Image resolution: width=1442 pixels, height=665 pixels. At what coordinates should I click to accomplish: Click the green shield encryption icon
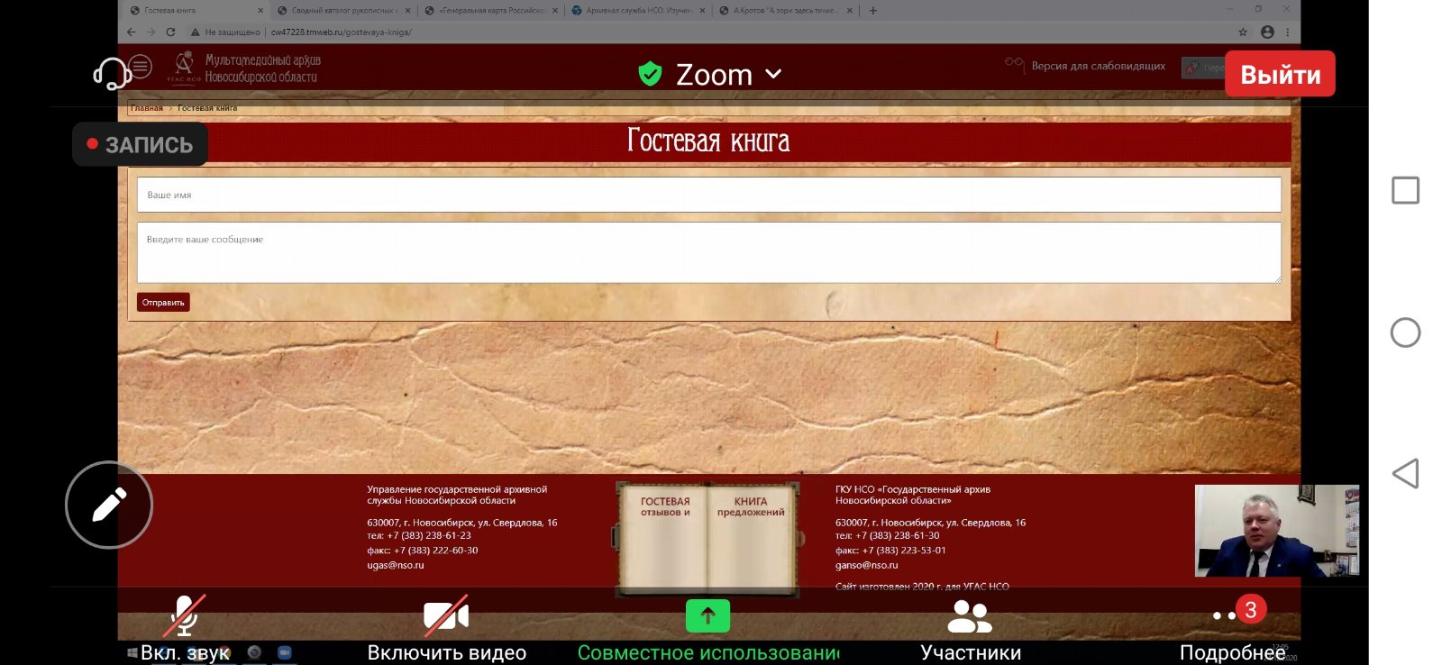(x=650, y=74)
